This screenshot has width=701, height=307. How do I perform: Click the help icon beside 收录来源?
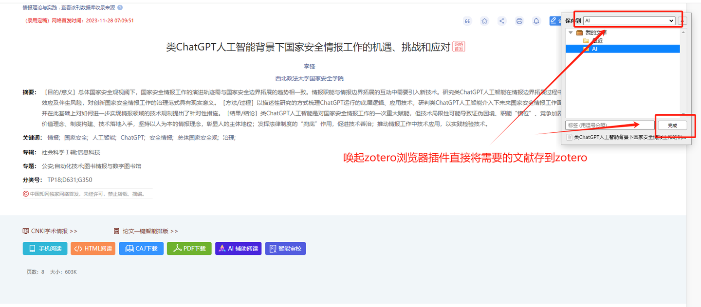(x=120, y=8)
